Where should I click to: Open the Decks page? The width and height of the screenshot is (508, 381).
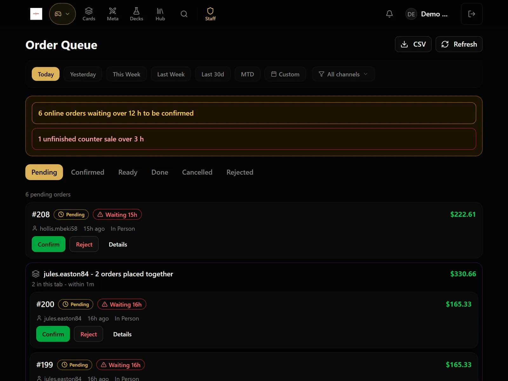tap(137, 14)
